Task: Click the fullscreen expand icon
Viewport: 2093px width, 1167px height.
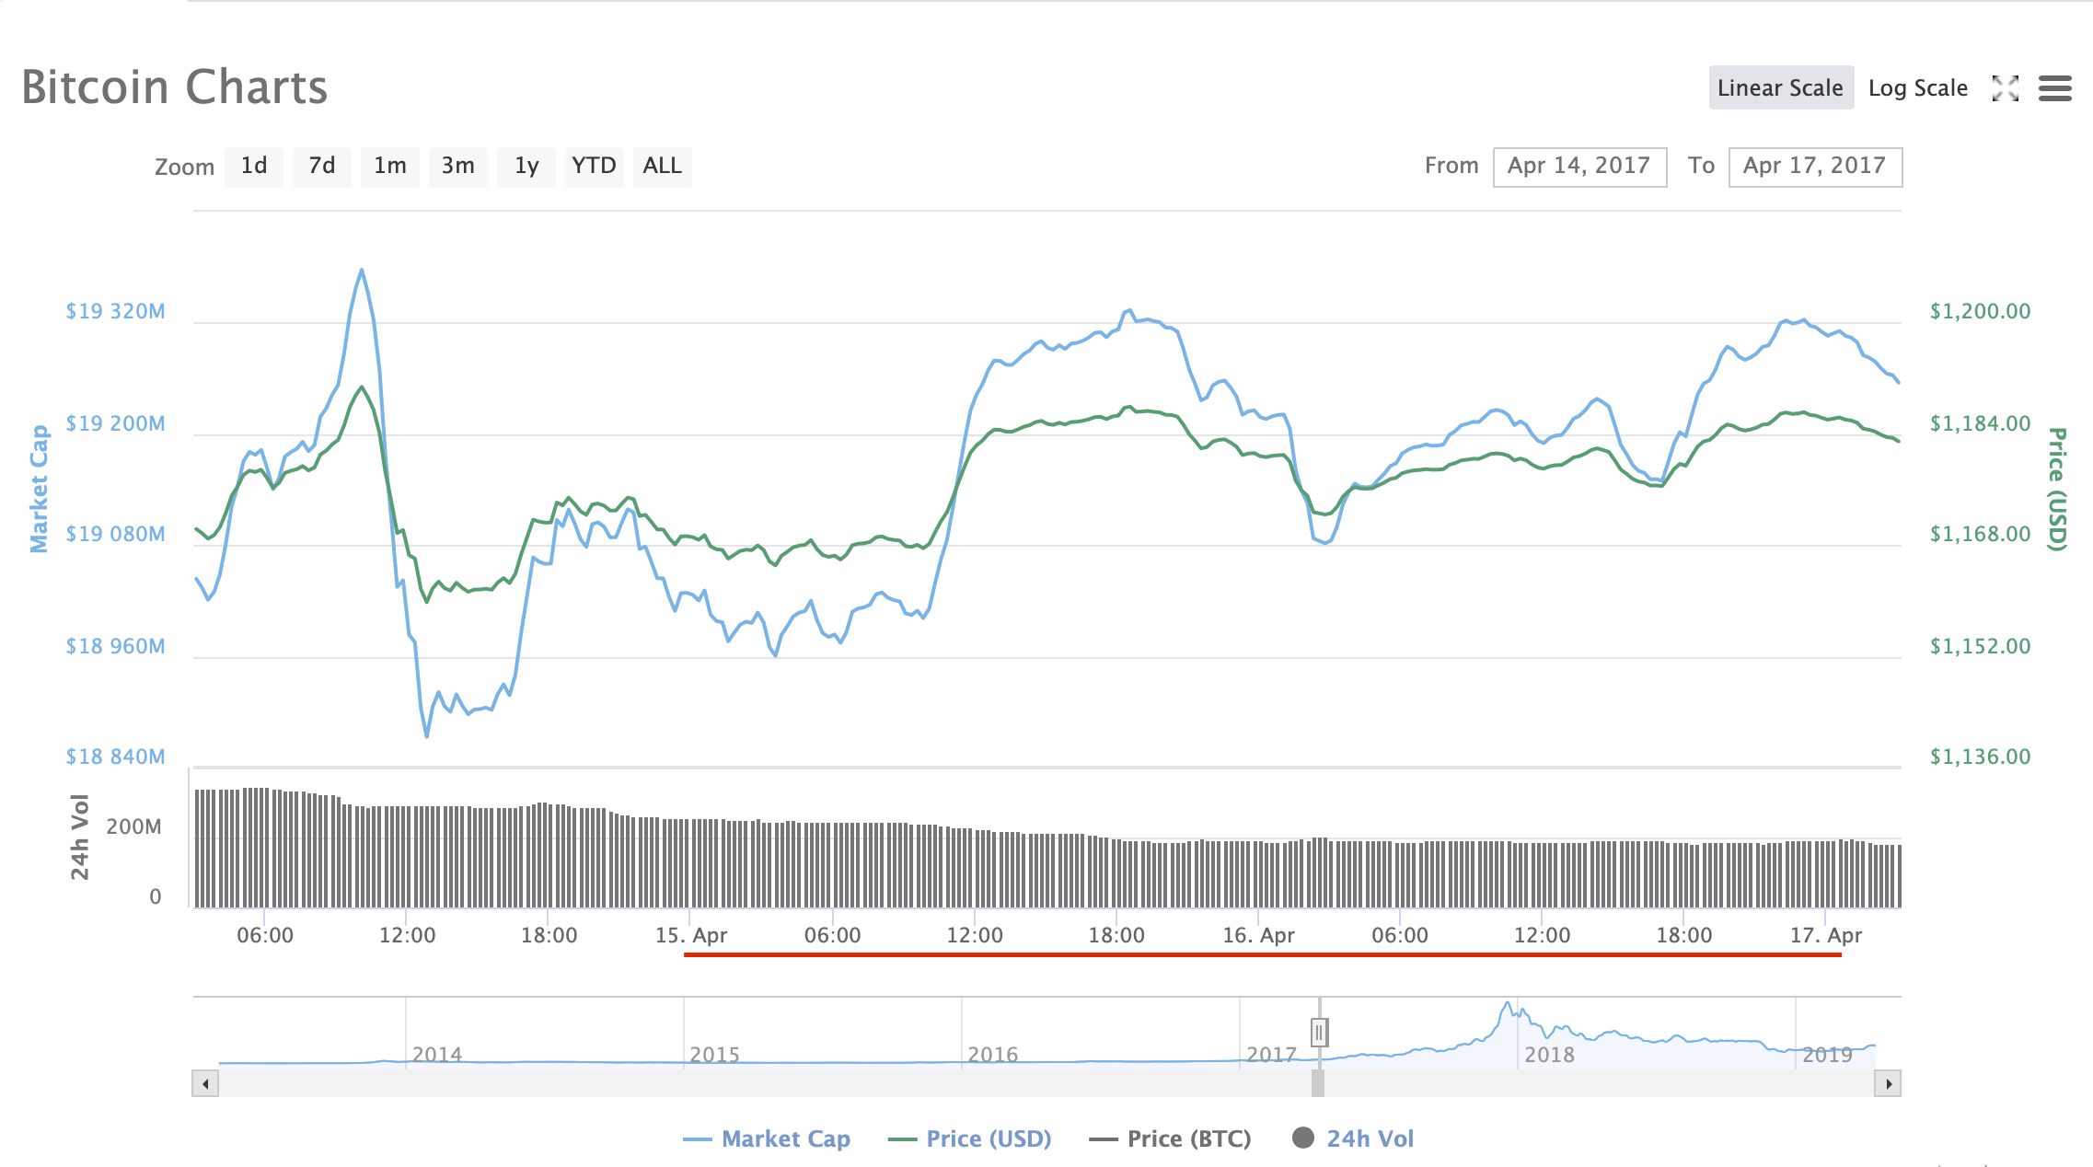Action: click(2005, 88)
